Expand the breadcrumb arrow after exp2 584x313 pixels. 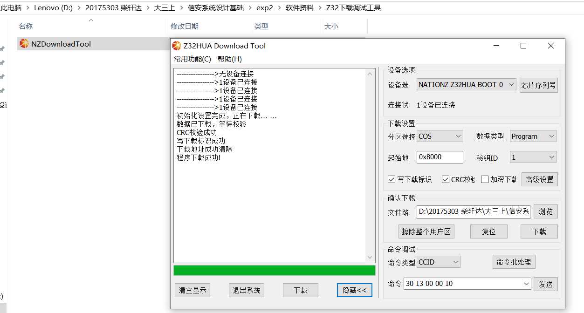(279, 8)
